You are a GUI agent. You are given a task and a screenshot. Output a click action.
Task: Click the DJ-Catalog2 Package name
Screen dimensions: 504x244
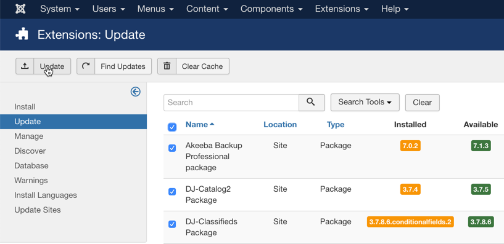point(208,195)
